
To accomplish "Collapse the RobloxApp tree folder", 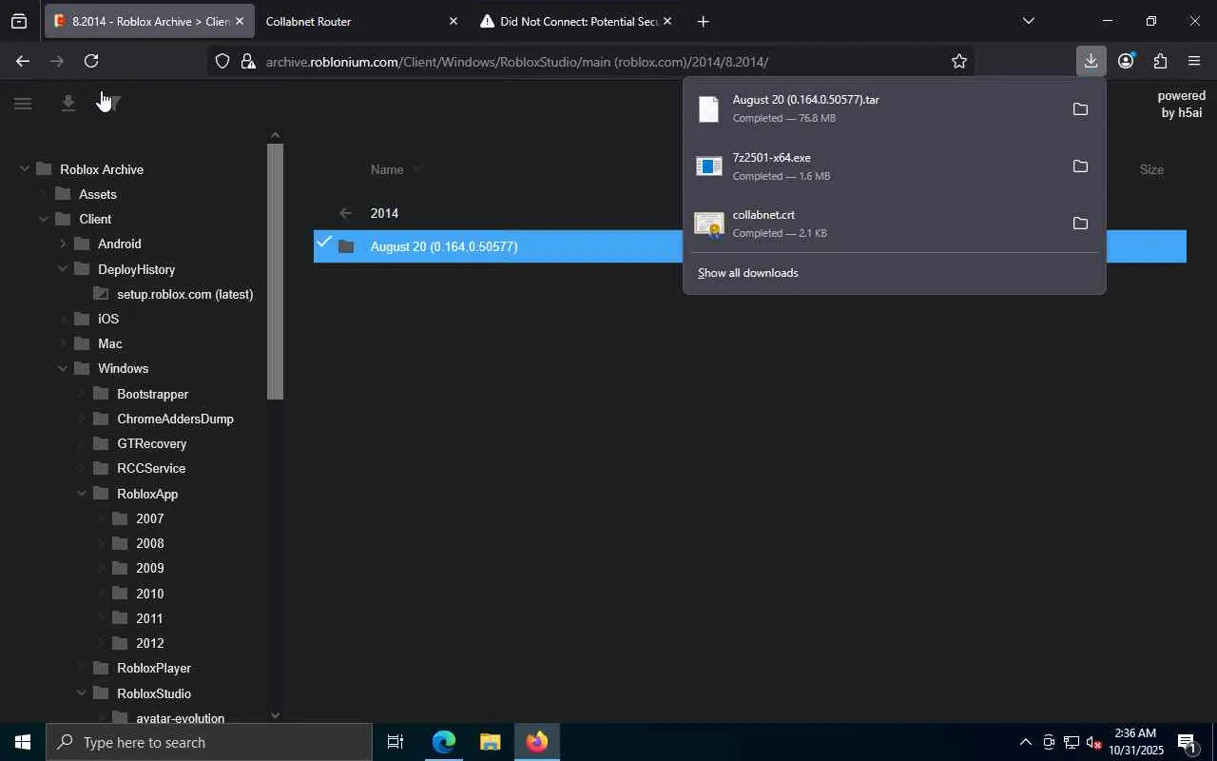I will (82, 494).
